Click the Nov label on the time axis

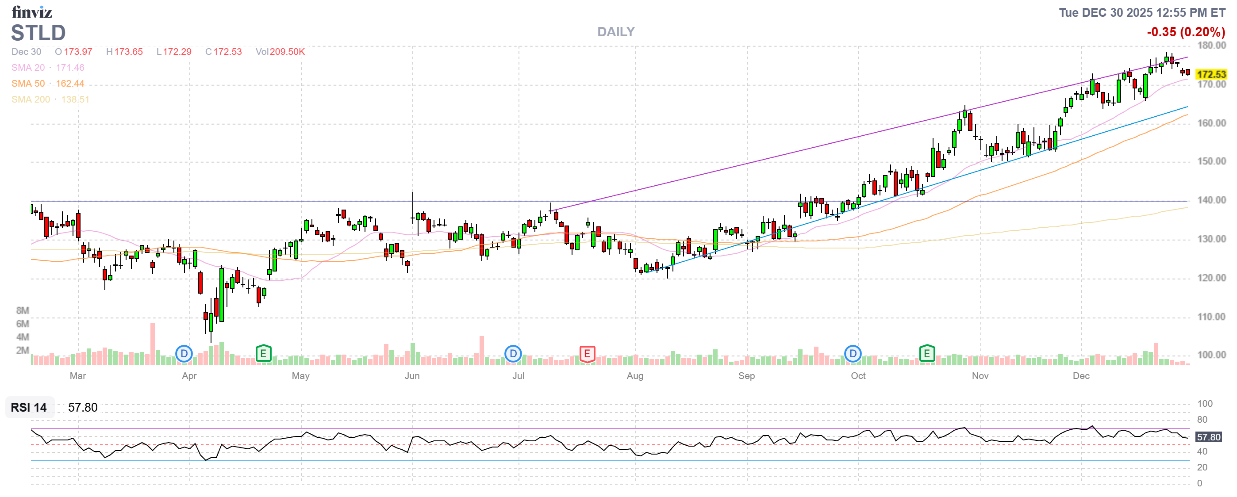pos(980,376)
